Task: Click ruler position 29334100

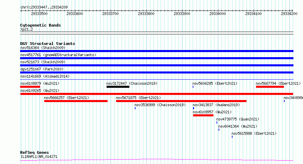Action: [x=254, y=14]
